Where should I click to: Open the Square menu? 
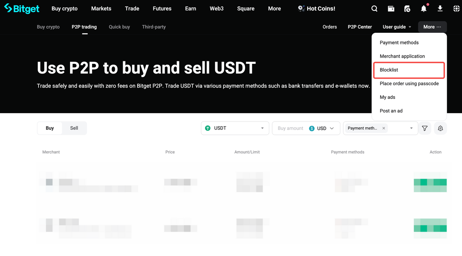coord(246,9)
